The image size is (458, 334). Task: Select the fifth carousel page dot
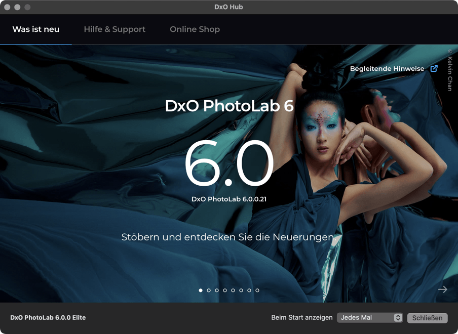(x=233, y=290)
